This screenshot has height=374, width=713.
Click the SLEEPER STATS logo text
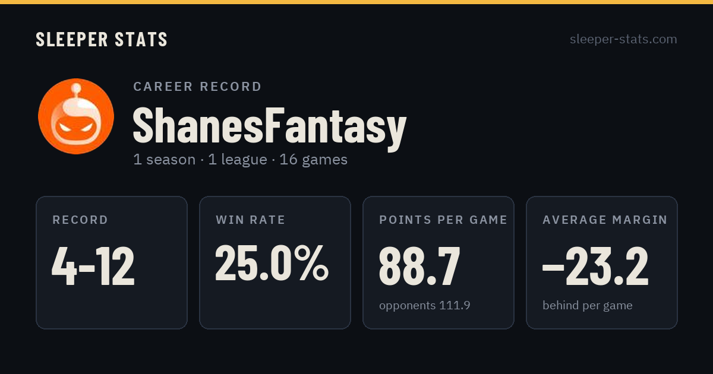(x=102, y=40)
